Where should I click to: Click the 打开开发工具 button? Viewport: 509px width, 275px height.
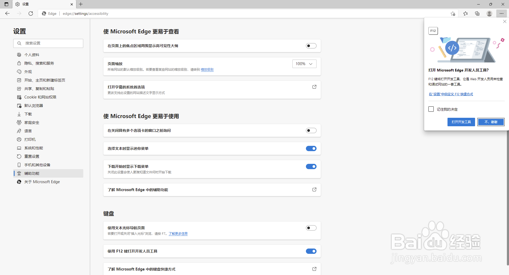click(461, 122)
